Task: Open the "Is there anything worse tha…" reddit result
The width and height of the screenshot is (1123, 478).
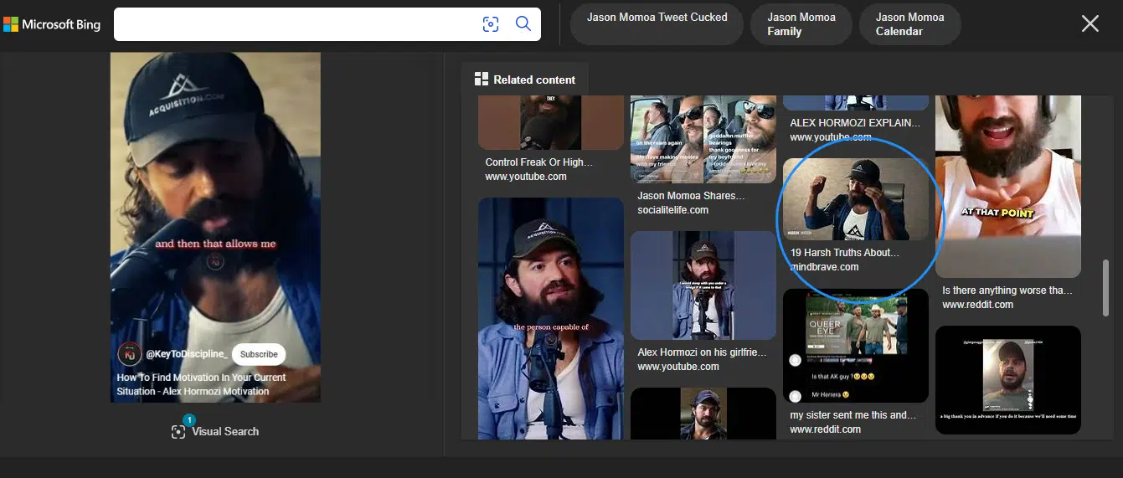Action: pyautogui.click(x=1007, y=290)
